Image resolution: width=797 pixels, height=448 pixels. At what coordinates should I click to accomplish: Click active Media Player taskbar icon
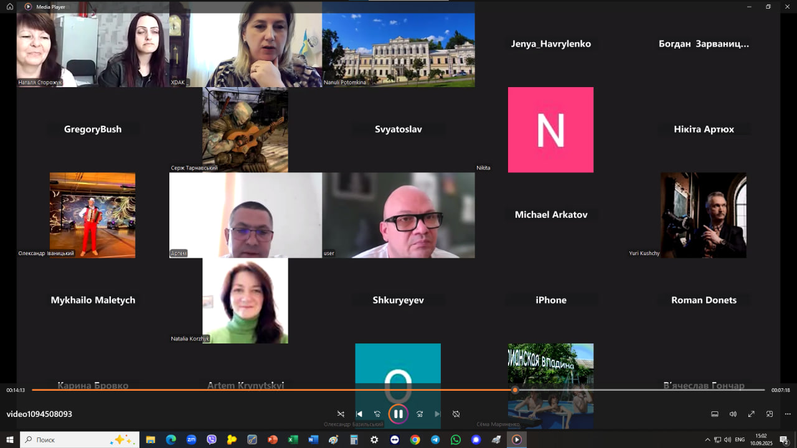(x=517, y=440)
